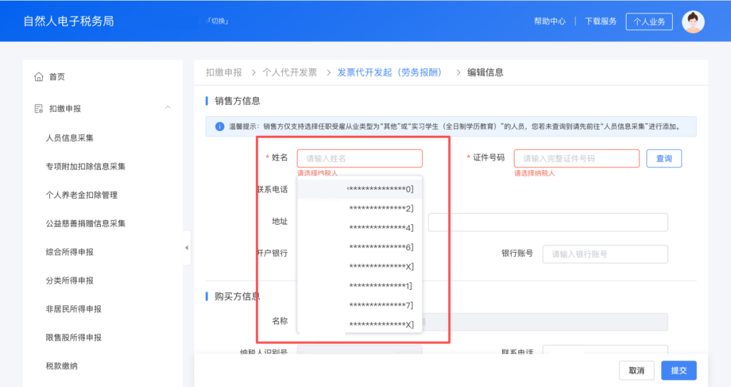Click the 自然人电子税务局 title
Image resolution: width=731 pixels, height=387 pixels.
tap(68, 22)
